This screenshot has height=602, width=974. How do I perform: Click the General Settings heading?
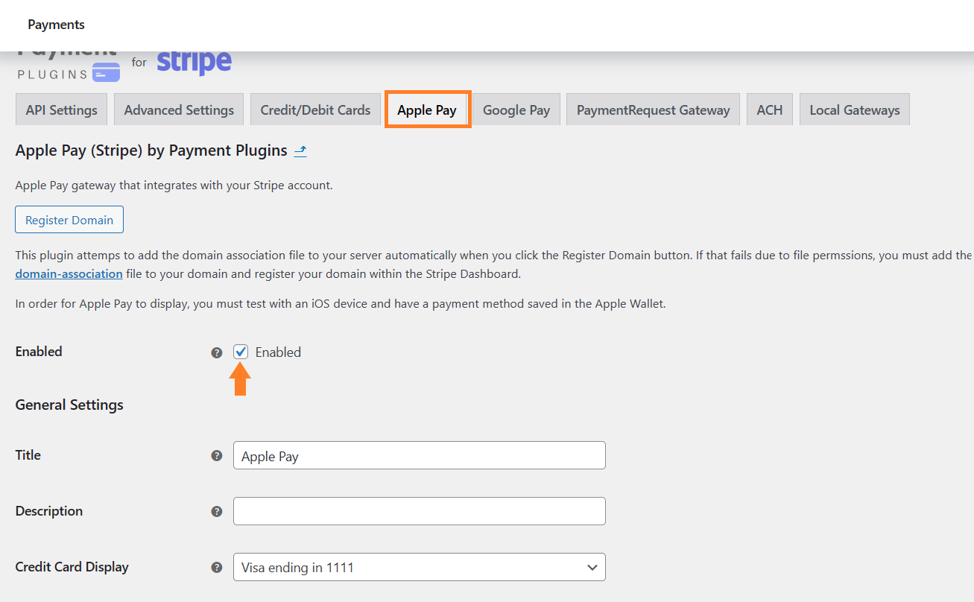(69, 405)
